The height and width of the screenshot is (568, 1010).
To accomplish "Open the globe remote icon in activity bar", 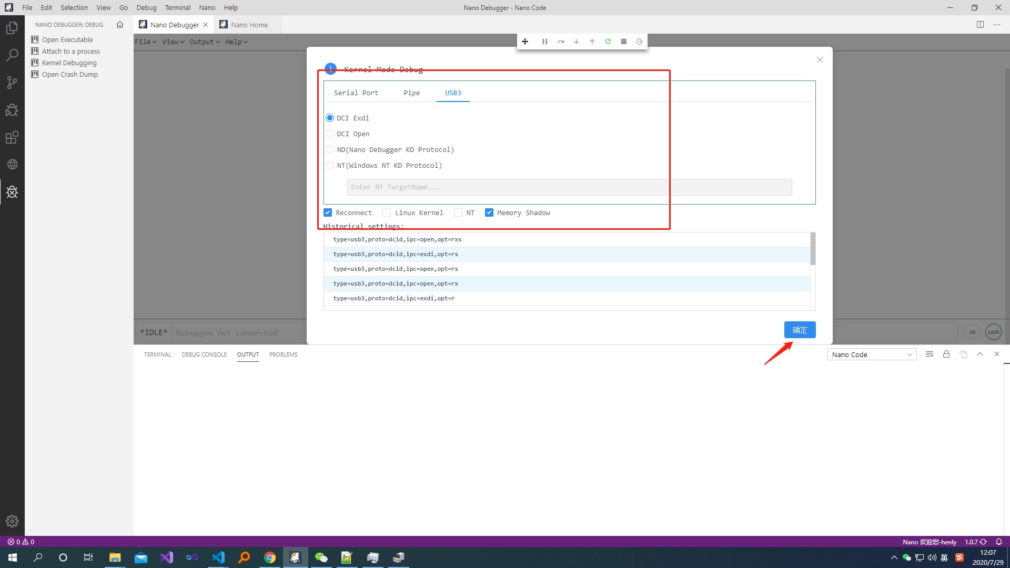I will click(12, 165).
